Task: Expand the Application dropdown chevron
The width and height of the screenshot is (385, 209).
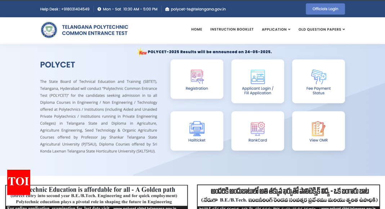Action: [x=289, y=29]
